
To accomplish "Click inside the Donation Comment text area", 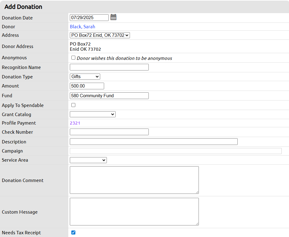I will (x=134, y=180).
